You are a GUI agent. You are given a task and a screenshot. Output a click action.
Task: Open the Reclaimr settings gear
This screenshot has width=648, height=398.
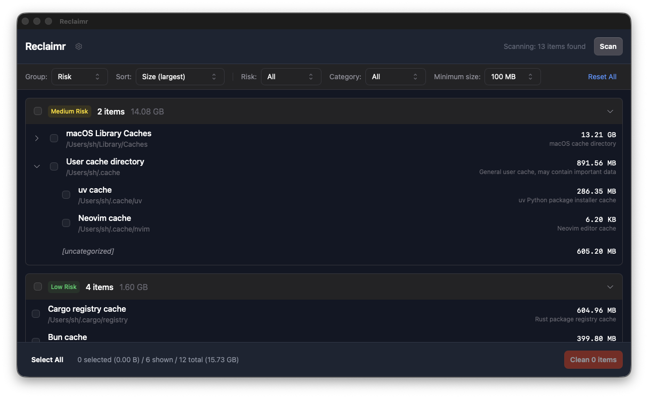point(79,46)
